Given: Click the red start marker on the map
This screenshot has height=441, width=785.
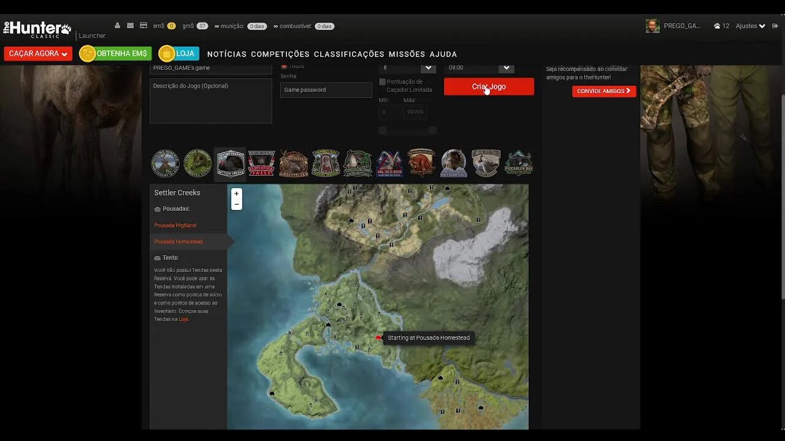Looking at the screenshot, I should (378, 337).
